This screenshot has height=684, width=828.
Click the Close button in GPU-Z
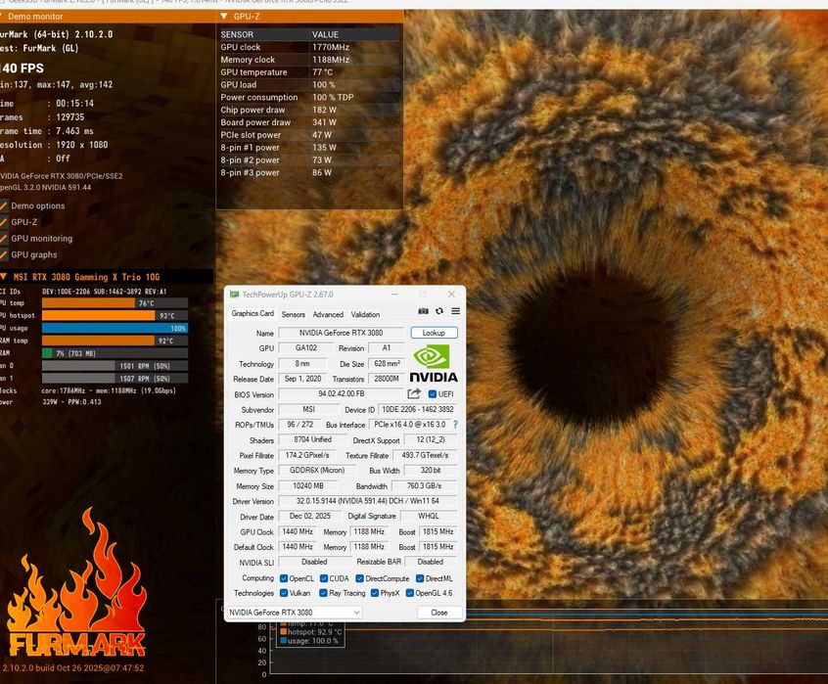(x=439, y=613)
